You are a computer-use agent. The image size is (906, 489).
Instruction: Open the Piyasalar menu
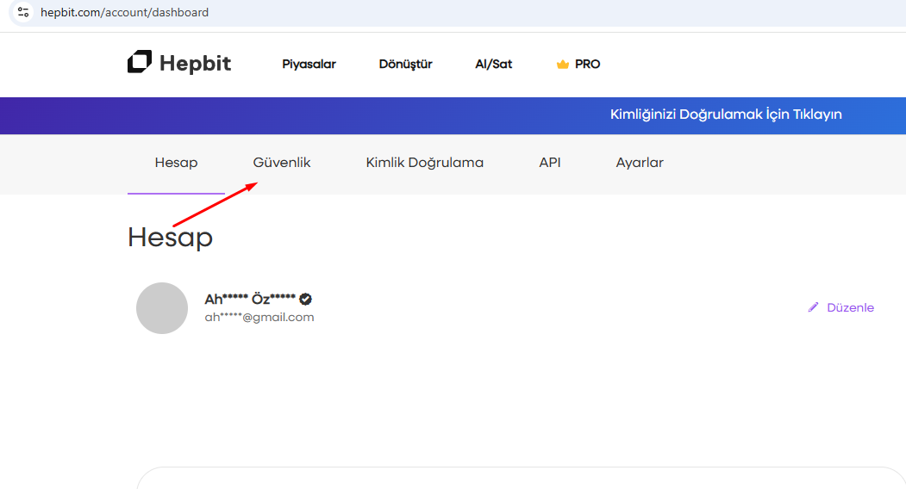pyautogui.click(x=309, y=64)
